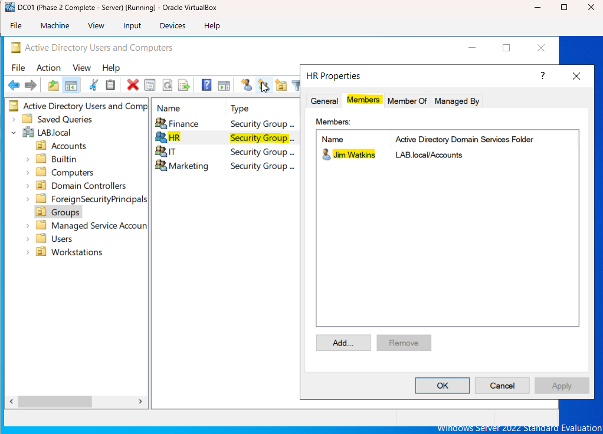Create new organizational unit icon
Viewport: 603px width, 434px height.
tap(281, 85)
